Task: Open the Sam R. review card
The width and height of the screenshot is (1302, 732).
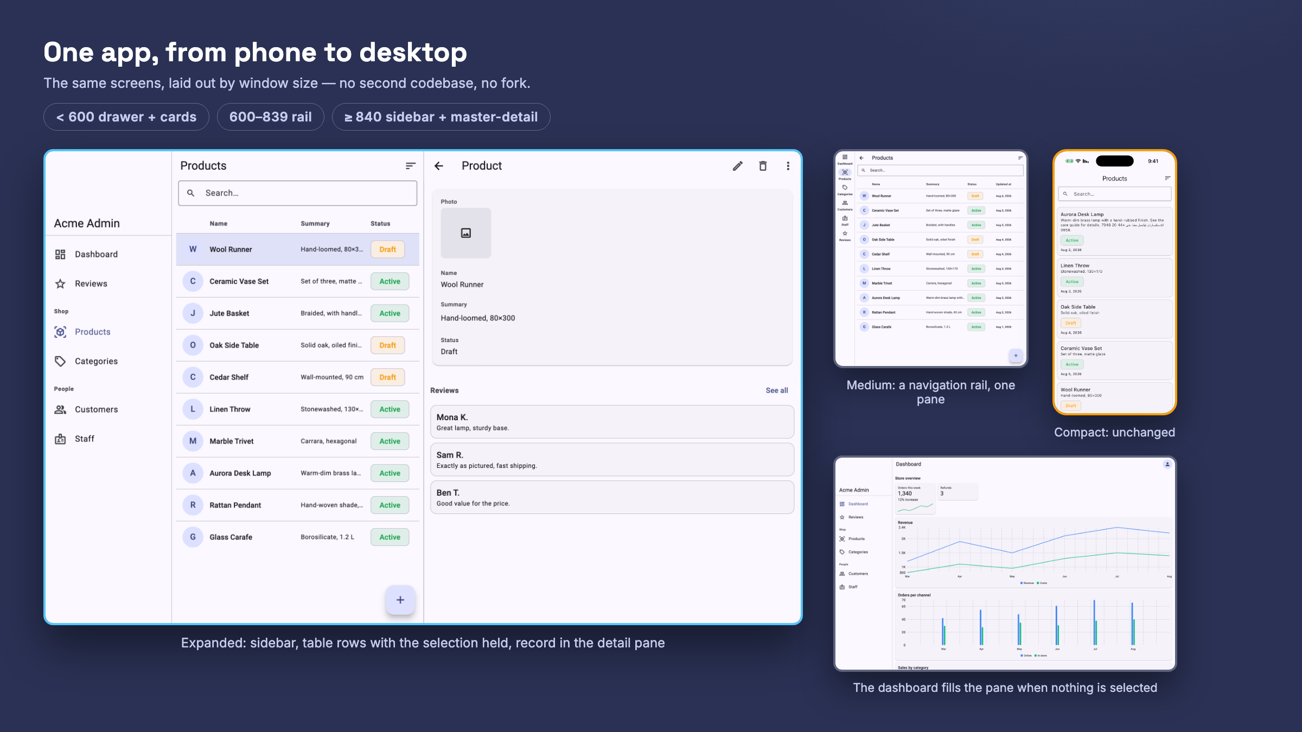Action: [612, 460]
